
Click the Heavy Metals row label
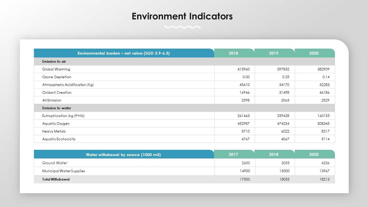54,131
